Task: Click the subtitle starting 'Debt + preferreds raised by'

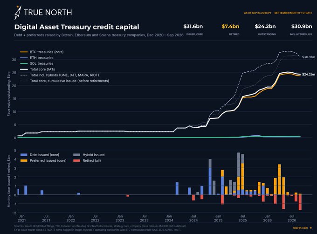Action: point(99,35)
